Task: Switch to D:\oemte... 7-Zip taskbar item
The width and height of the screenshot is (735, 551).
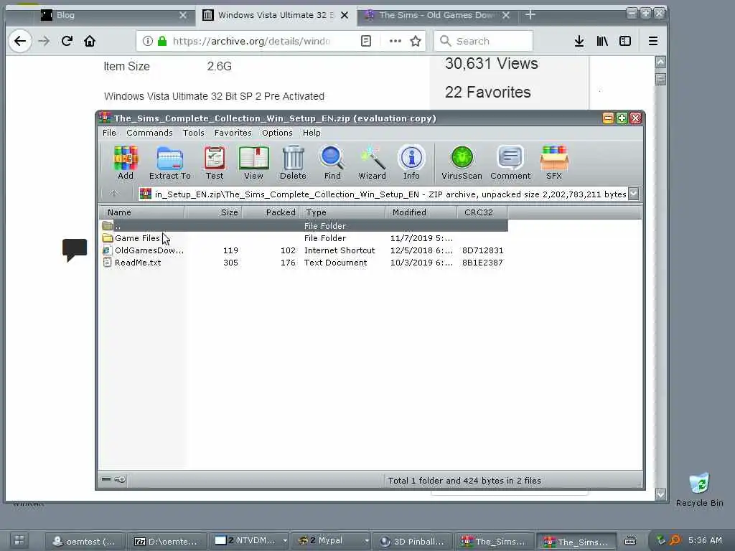Action: point(167,542)
